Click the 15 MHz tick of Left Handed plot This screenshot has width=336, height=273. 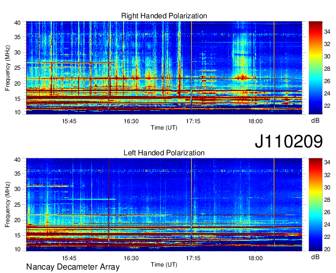[x=18, y=235]
